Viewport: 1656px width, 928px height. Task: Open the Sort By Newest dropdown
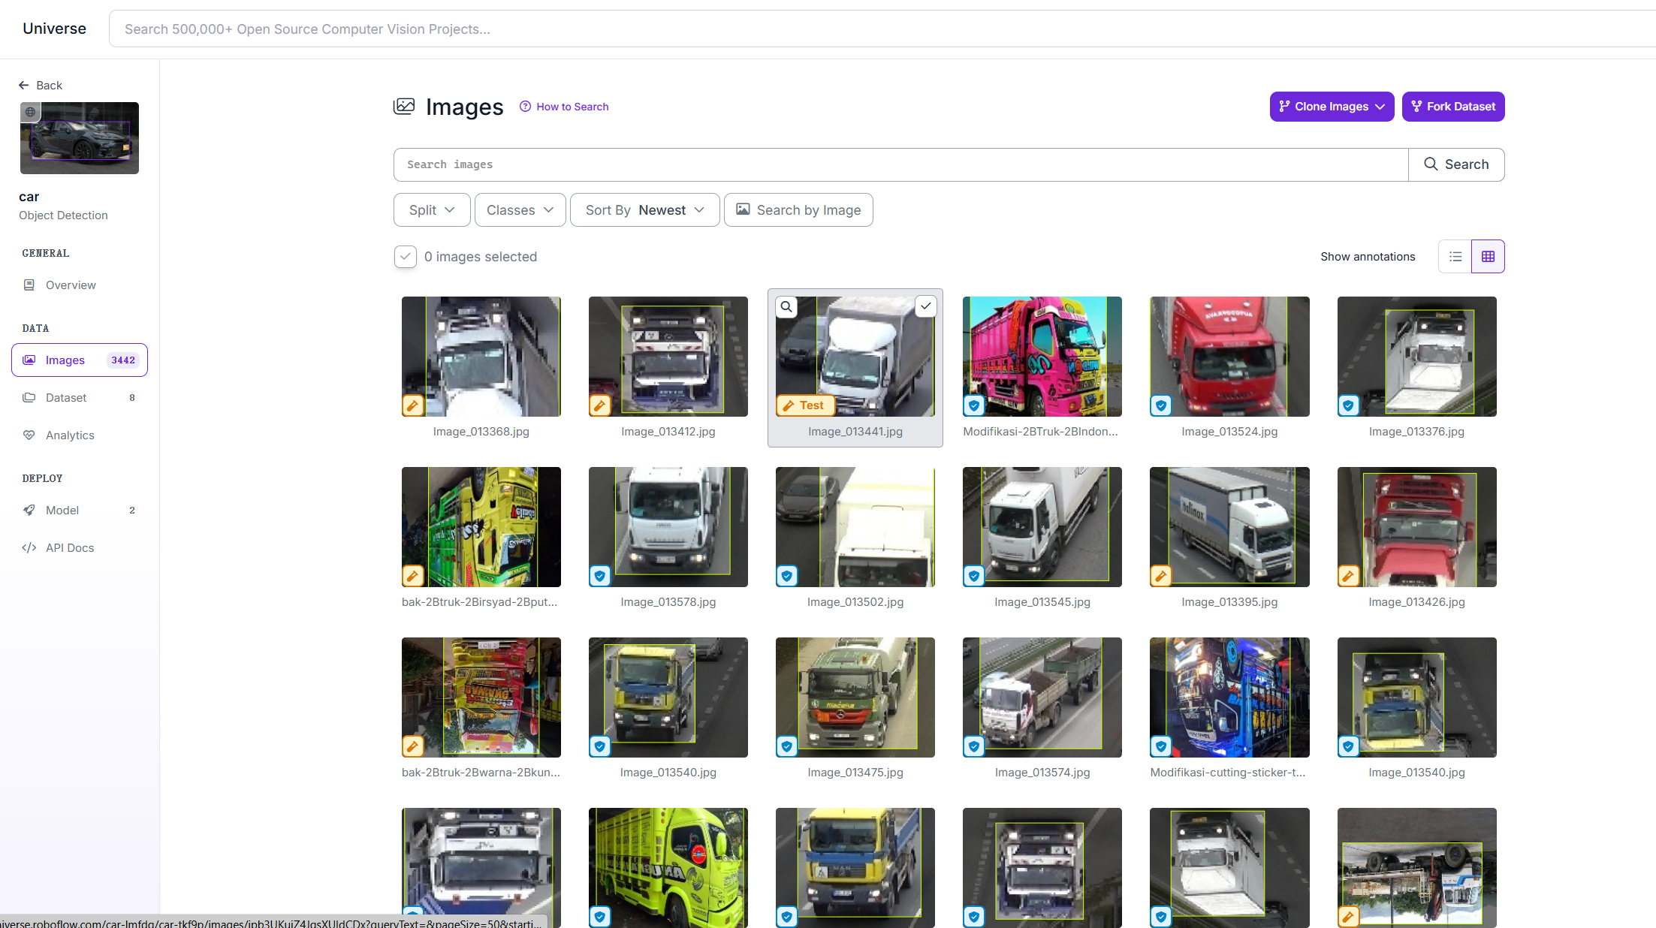click(x=644, y=210)
